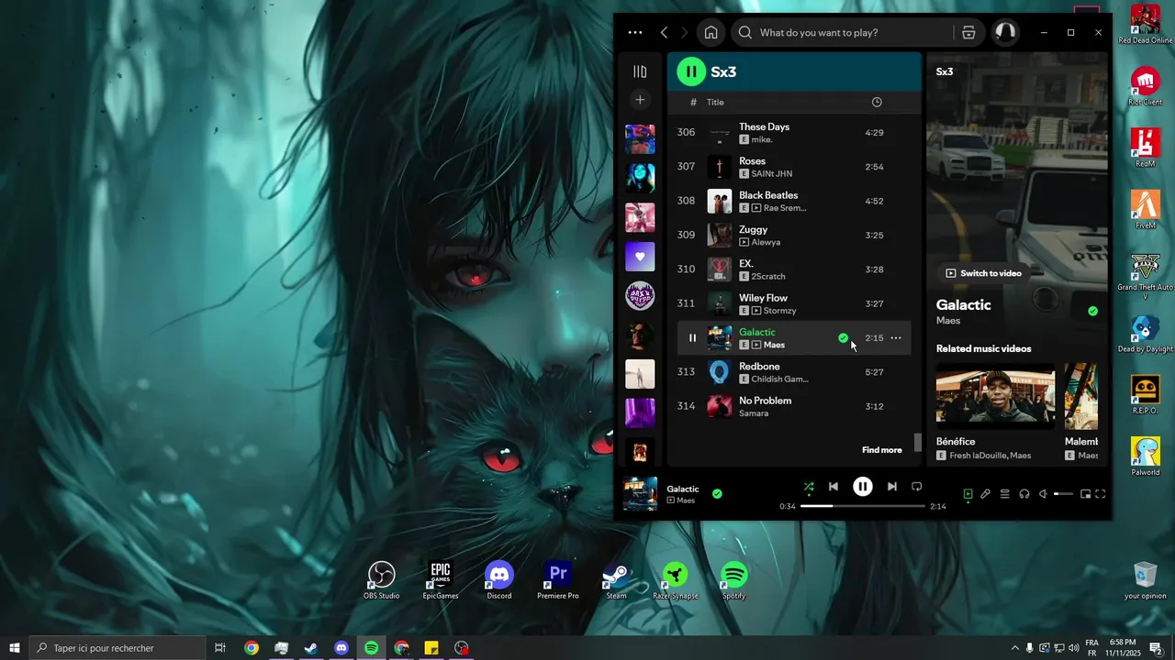The image size is (1175, 660).
Task: Adjust the volume slider
Action: [1063, 494]
